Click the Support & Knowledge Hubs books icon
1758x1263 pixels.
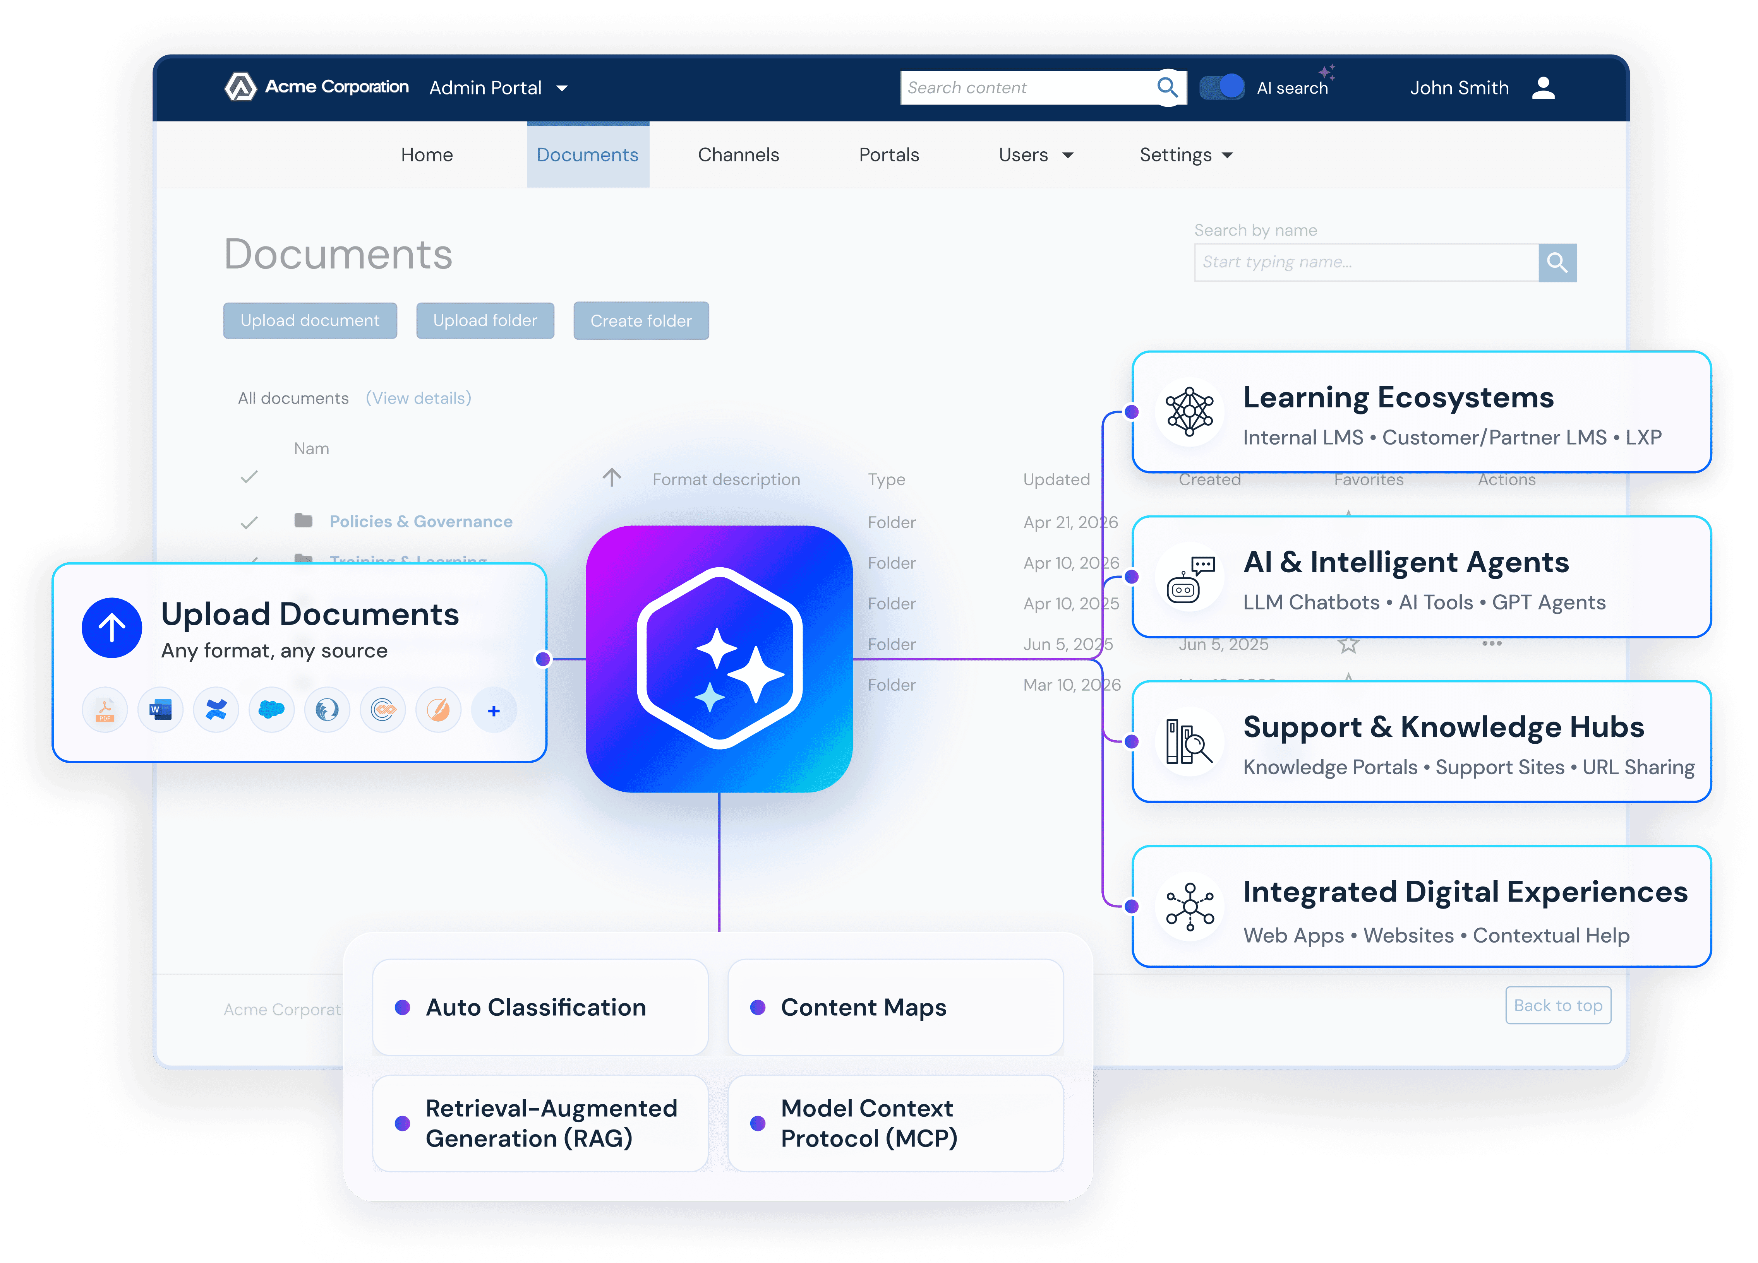click(x=1190, y=741)
